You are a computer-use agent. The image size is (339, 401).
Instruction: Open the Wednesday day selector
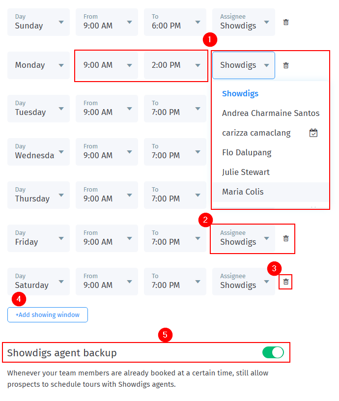[38, 152]
